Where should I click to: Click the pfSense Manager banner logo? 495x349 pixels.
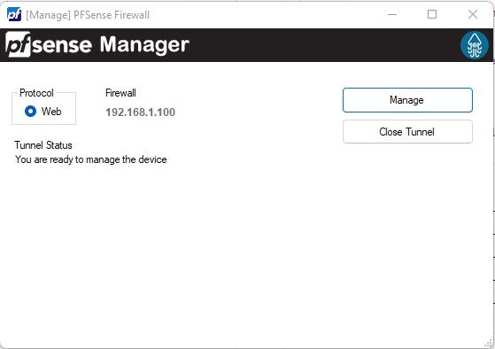[x=97, y=44]
